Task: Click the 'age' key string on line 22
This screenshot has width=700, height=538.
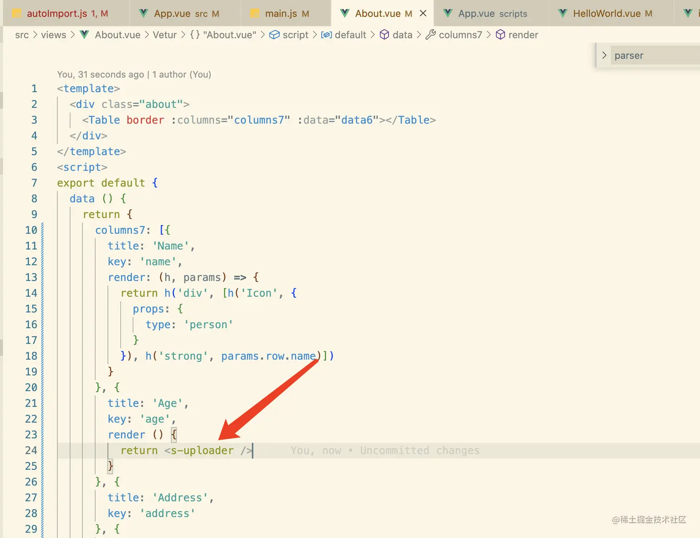Action: coord(155,419)
